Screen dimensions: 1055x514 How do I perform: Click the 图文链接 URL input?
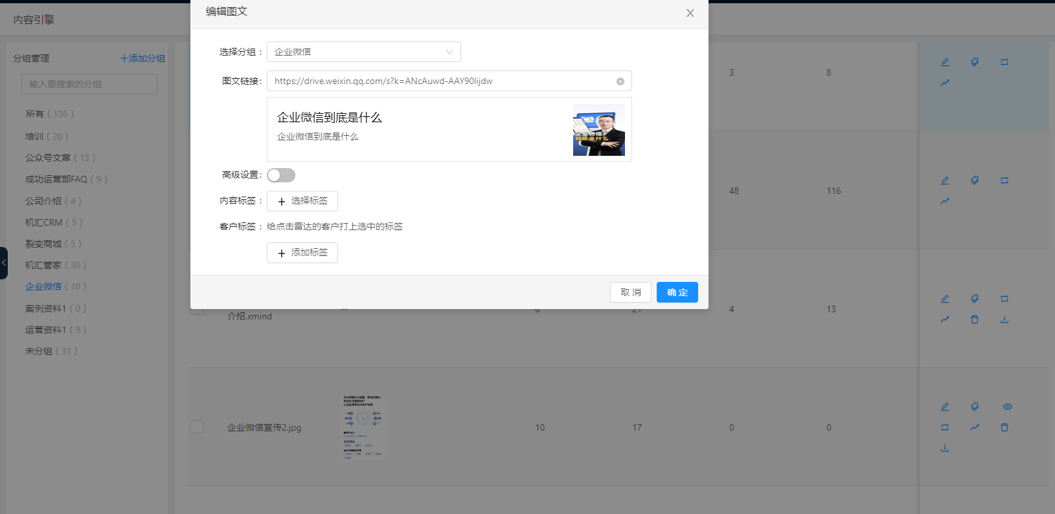tap(449, 81)
